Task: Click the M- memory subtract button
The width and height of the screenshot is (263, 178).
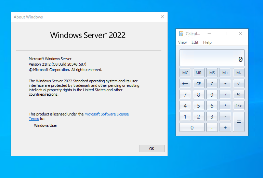Action: pyautogui.click(x=239, y=73)
